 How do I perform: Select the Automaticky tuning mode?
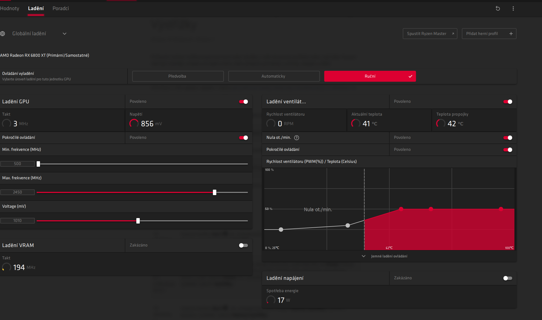pyautogui.click(x=274, y=76)
